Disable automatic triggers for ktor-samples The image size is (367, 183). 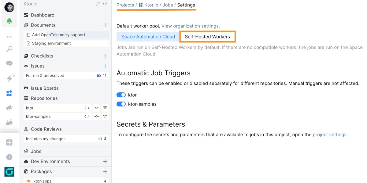121,104
